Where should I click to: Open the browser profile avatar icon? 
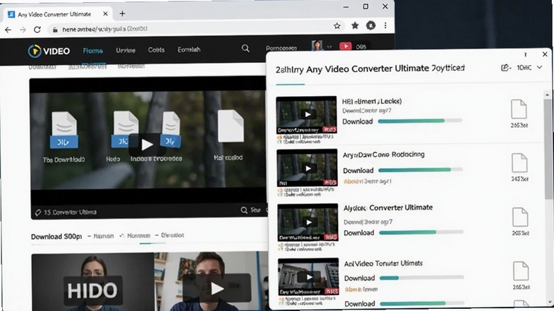370,26
